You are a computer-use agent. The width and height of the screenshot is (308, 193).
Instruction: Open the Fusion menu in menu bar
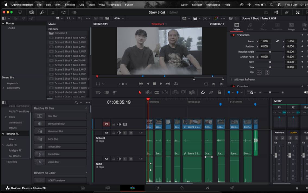[x=129, y=5]
